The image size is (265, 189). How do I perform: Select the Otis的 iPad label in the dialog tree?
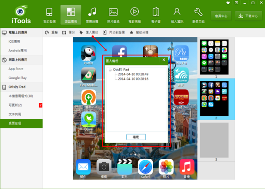(x=121, y=70)
